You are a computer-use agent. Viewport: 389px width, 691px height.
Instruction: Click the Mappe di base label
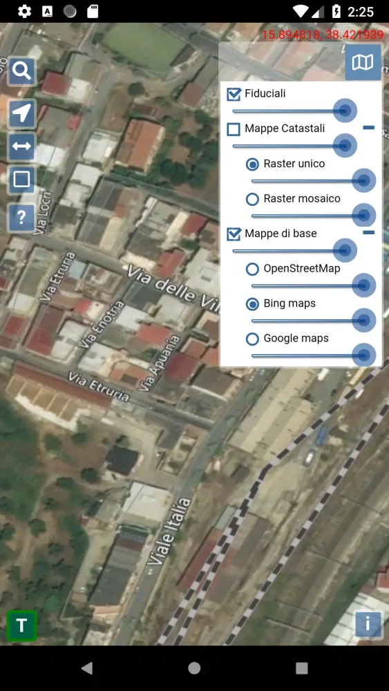(281, 233)
